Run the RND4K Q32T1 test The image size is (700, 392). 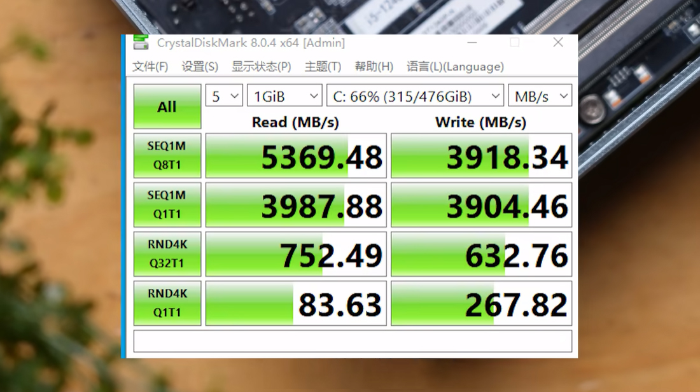click(167, 254)
